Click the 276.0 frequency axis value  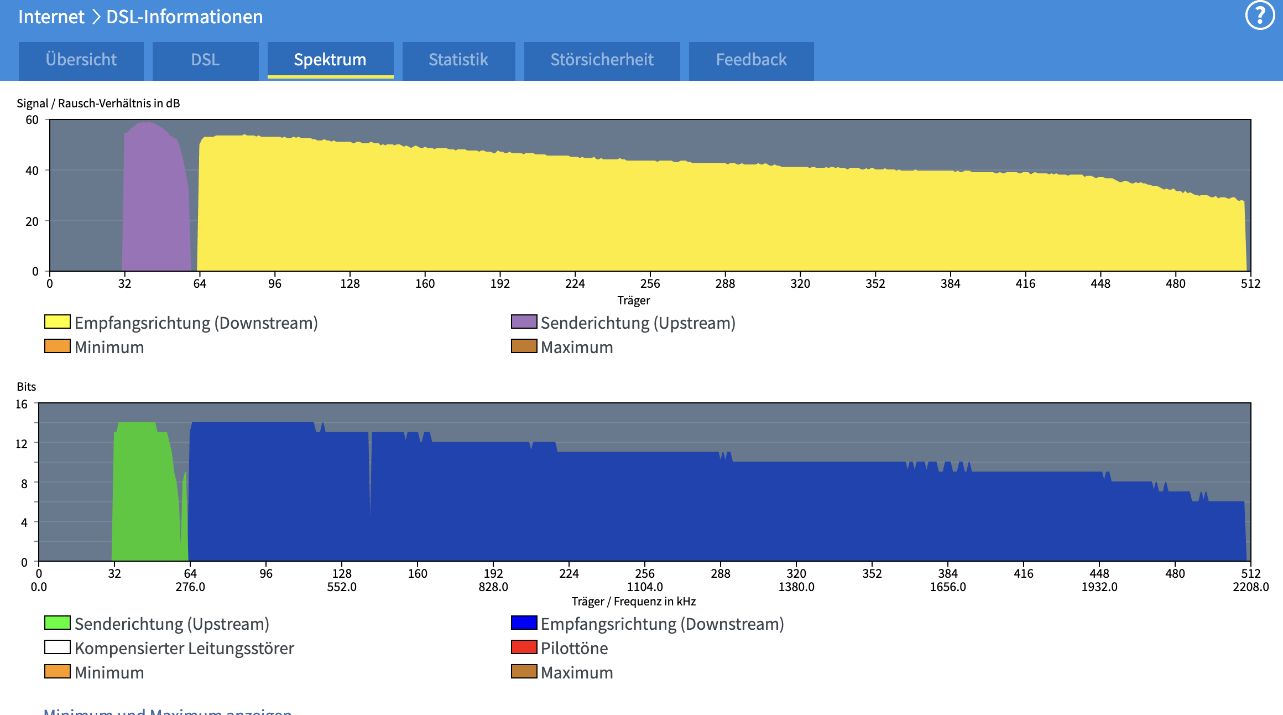coord(190,587)
